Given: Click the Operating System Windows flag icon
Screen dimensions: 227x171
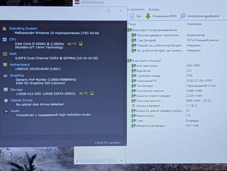Looking at the screenshot, I should point(4,29).
